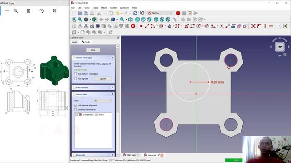Select Constraint1 (30 mm) in list

point(93,115)
